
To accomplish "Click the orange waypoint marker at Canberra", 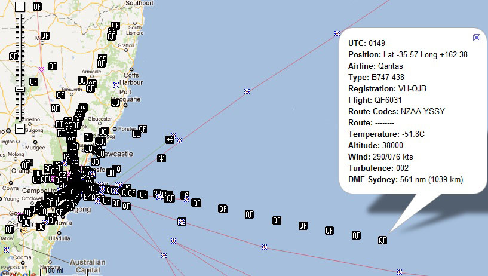I will (x=24, y=230).
